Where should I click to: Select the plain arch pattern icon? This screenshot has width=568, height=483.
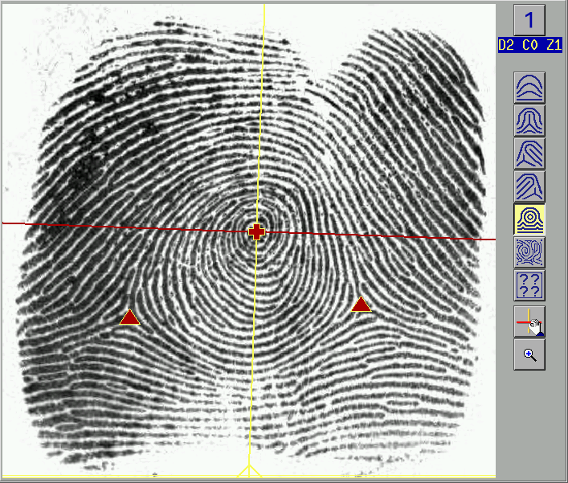529,88
